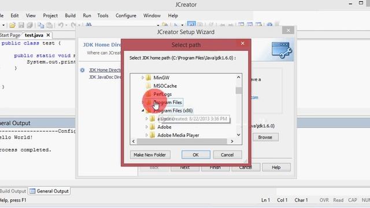Open the Edit menu
This screenshot has width=370, height=208.
click(x=14, y=16)
